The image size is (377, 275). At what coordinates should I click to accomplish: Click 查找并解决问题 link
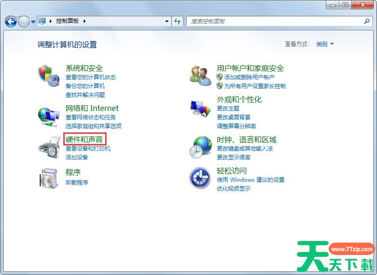(x=85, y=95)
